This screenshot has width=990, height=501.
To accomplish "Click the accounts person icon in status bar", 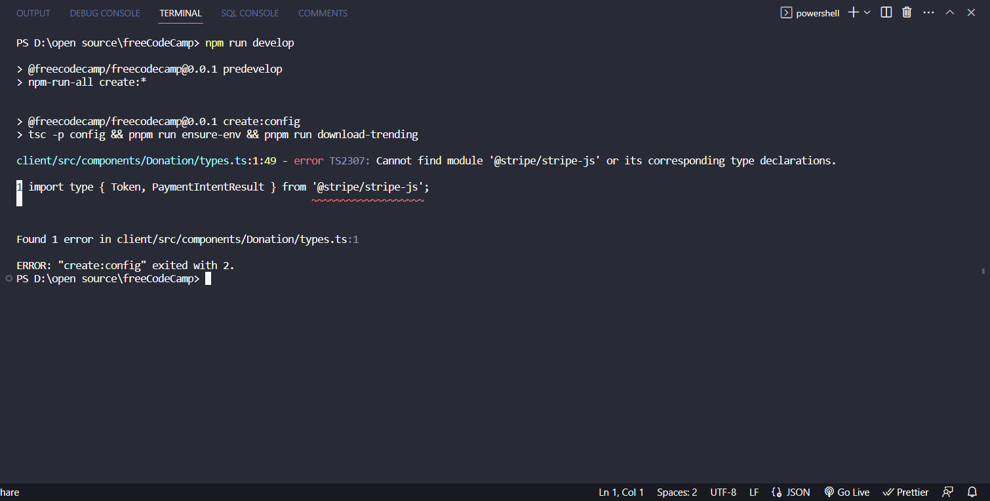I will coord(947,492).
